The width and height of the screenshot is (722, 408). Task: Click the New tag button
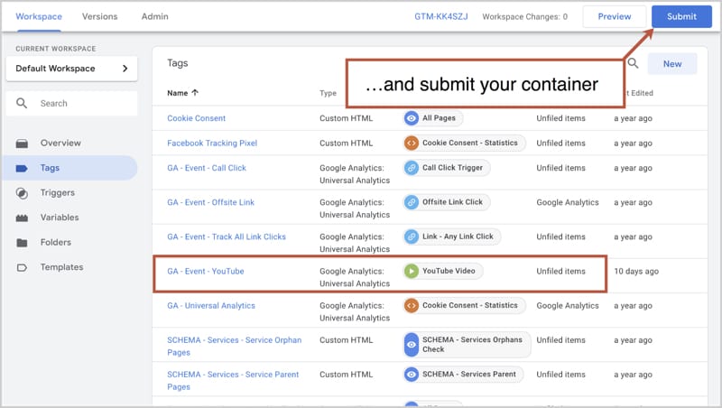point(672,64)
